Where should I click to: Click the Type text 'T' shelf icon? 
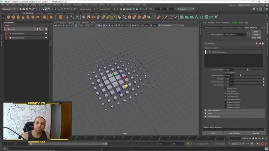coord(56,17)
